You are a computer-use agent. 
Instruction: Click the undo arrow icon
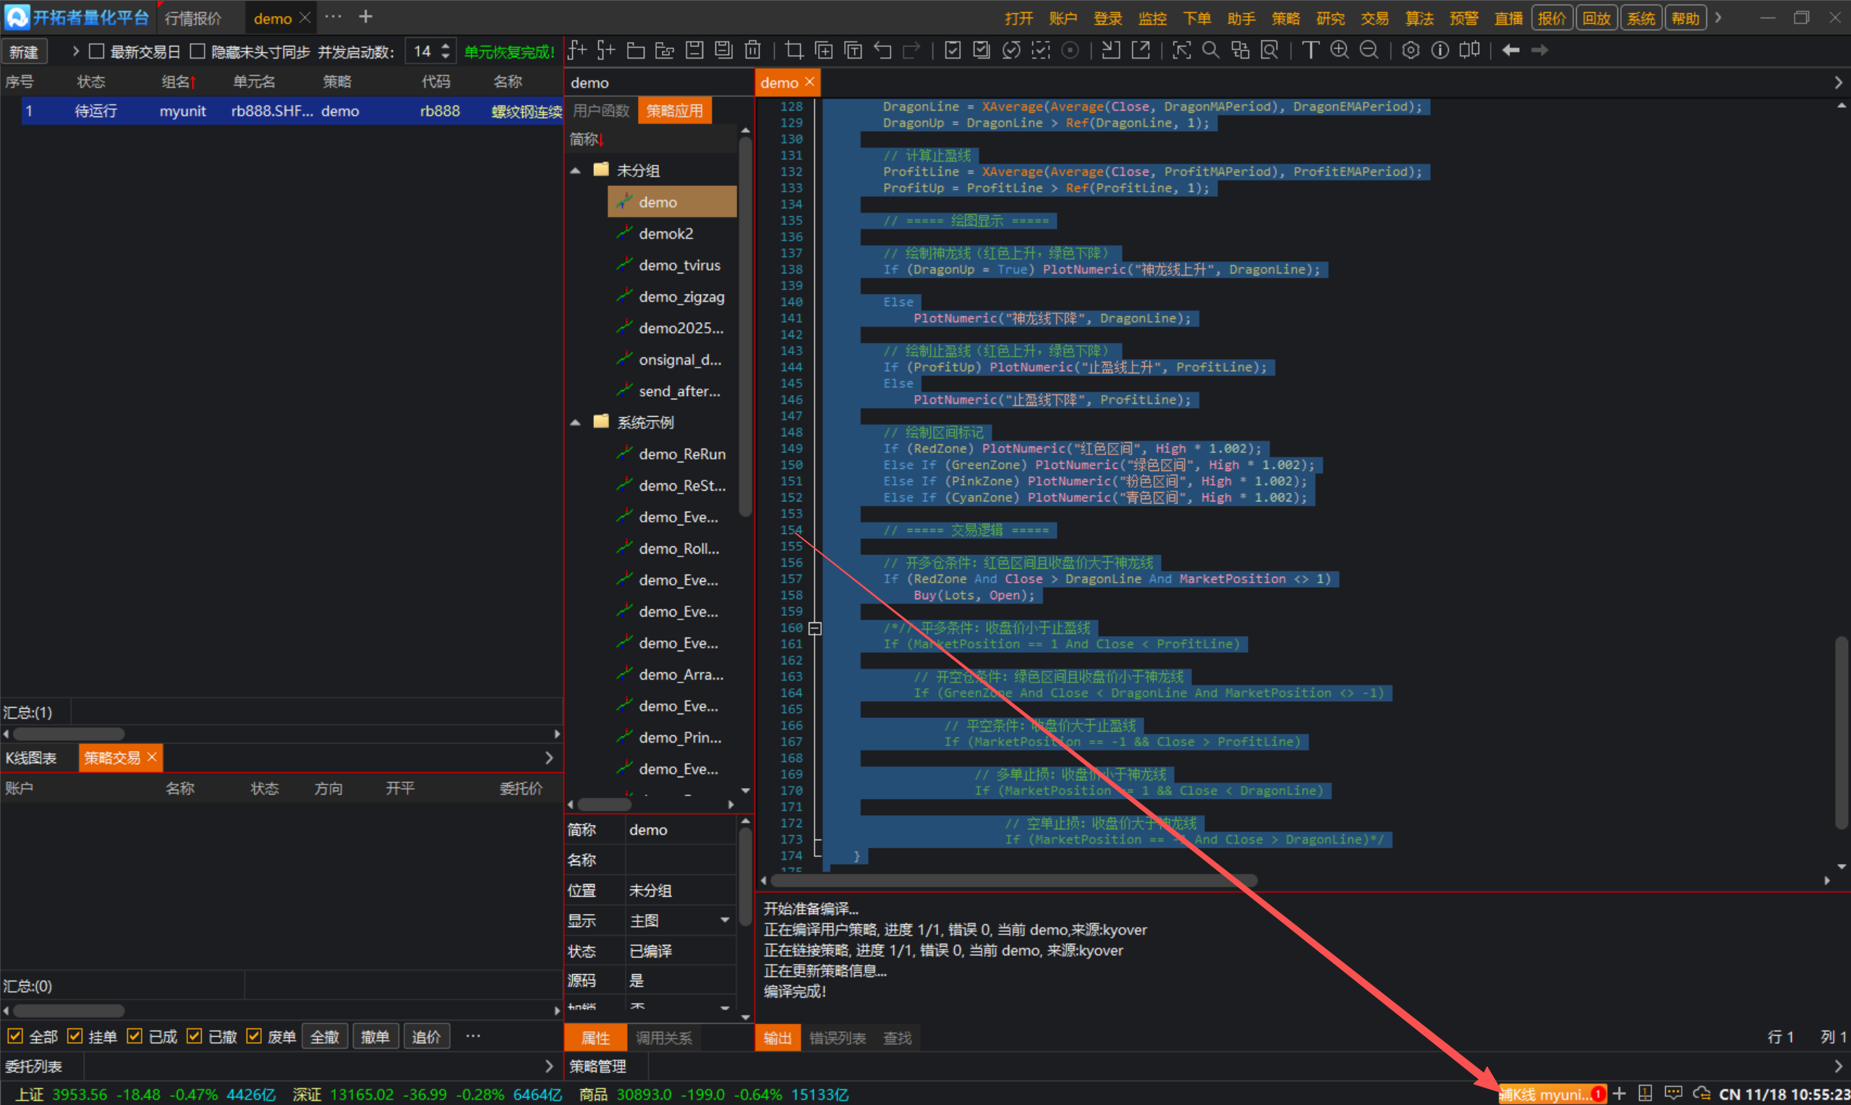(882, 50)
